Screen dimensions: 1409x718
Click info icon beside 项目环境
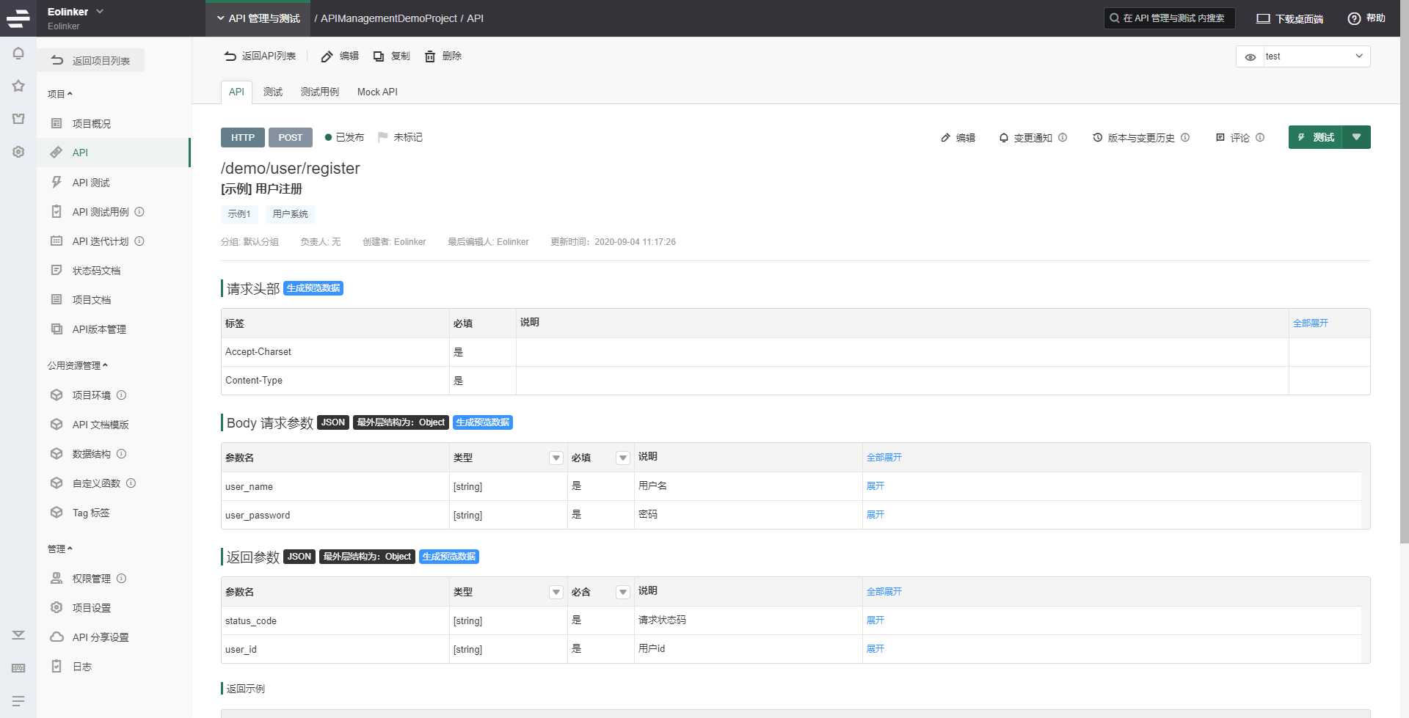coord(122,395)
